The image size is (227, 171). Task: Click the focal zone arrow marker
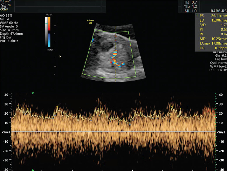60,56
